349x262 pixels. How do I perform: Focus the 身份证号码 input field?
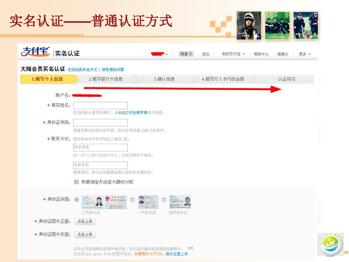point(101,122)
